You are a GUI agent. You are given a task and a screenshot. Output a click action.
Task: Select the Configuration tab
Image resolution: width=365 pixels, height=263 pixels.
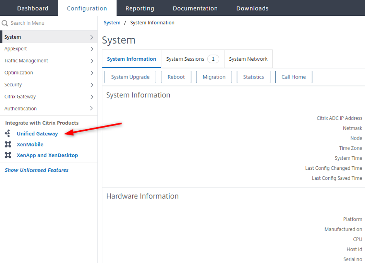click(87, 8)
